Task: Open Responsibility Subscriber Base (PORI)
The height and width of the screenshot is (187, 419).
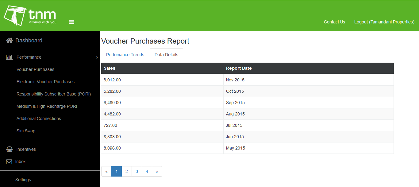Action: click(54, 94)
